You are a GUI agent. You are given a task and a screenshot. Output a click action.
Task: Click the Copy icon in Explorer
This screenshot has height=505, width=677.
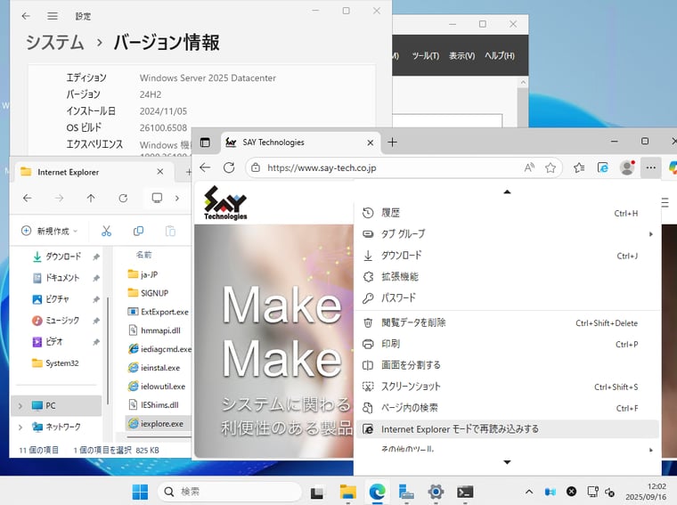pyautogui.click(x=138, y=231)
